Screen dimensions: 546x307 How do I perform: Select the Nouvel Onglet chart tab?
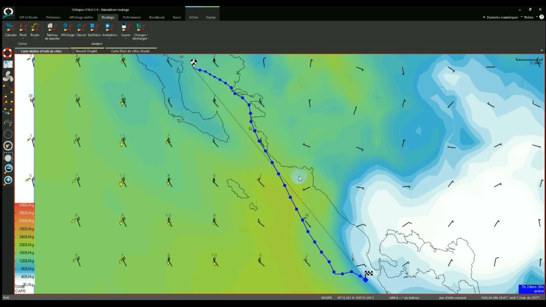tap(86, 51)
